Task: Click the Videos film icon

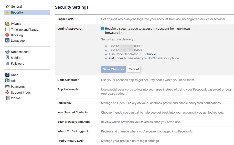Action: pos(7,98)
